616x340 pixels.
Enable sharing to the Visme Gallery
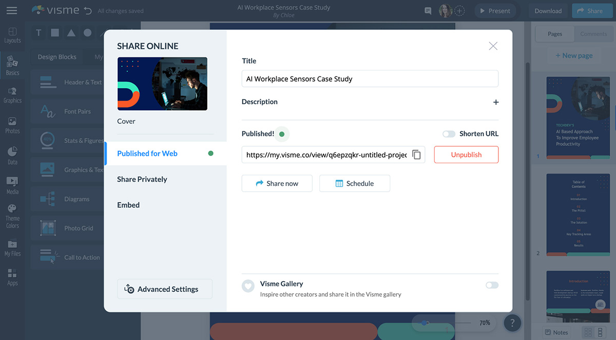point(491,285)
